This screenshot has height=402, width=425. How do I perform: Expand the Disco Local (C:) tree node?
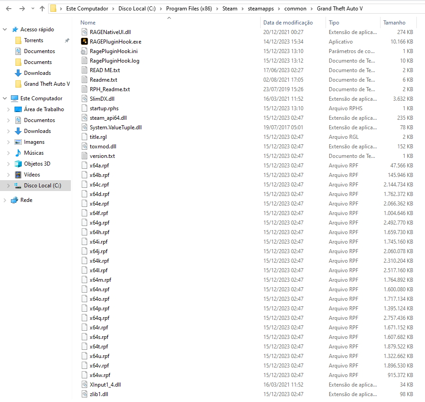click(9, 186)
